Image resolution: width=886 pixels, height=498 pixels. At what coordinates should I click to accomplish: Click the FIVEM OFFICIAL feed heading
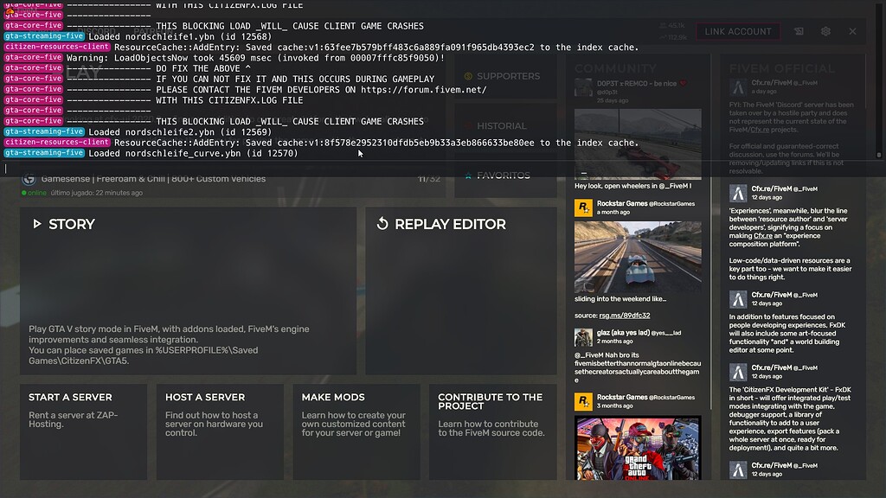782,69
